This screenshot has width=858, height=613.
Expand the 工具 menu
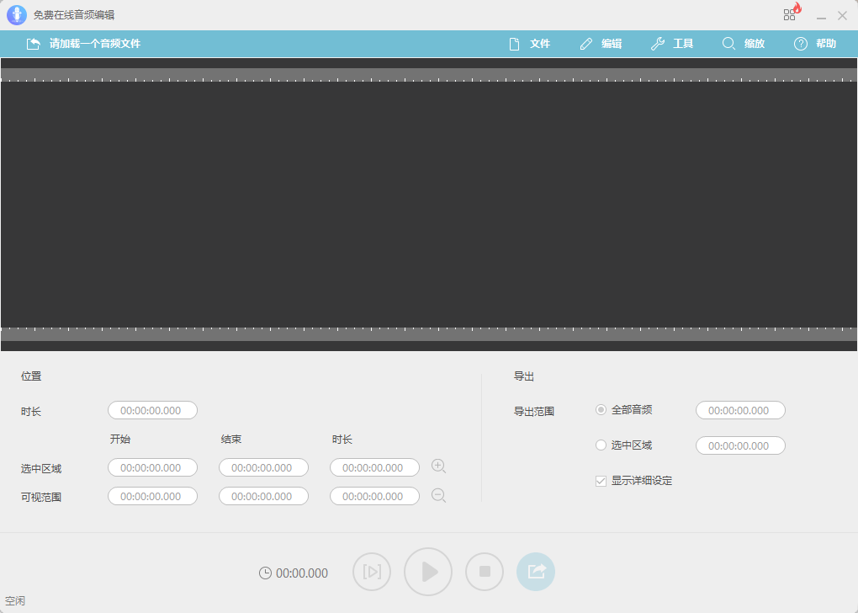pyautogui.click(x=673, y=44)
